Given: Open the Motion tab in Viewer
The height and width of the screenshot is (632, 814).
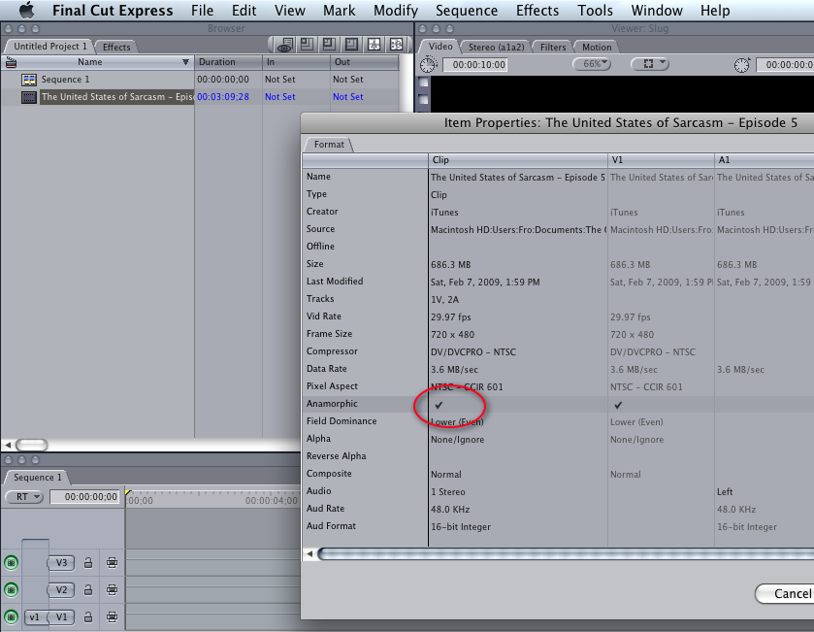Looking at the screenshot, I should [597, 47].
